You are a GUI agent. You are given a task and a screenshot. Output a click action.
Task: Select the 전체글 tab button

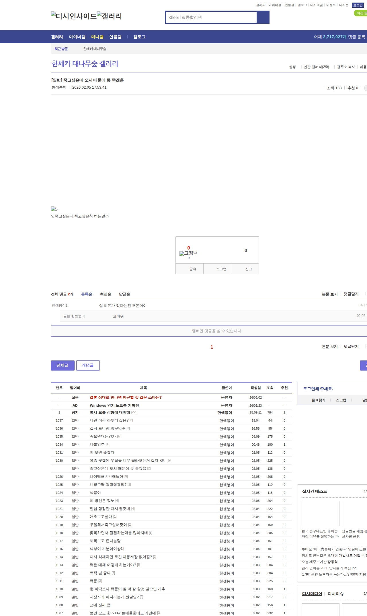(x=63, y=365)
